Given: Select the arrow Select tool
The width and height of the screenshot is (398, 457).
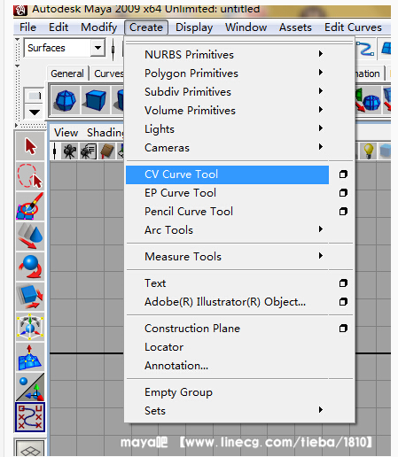Looking at the screenshot, I should [x=30, y=146].
